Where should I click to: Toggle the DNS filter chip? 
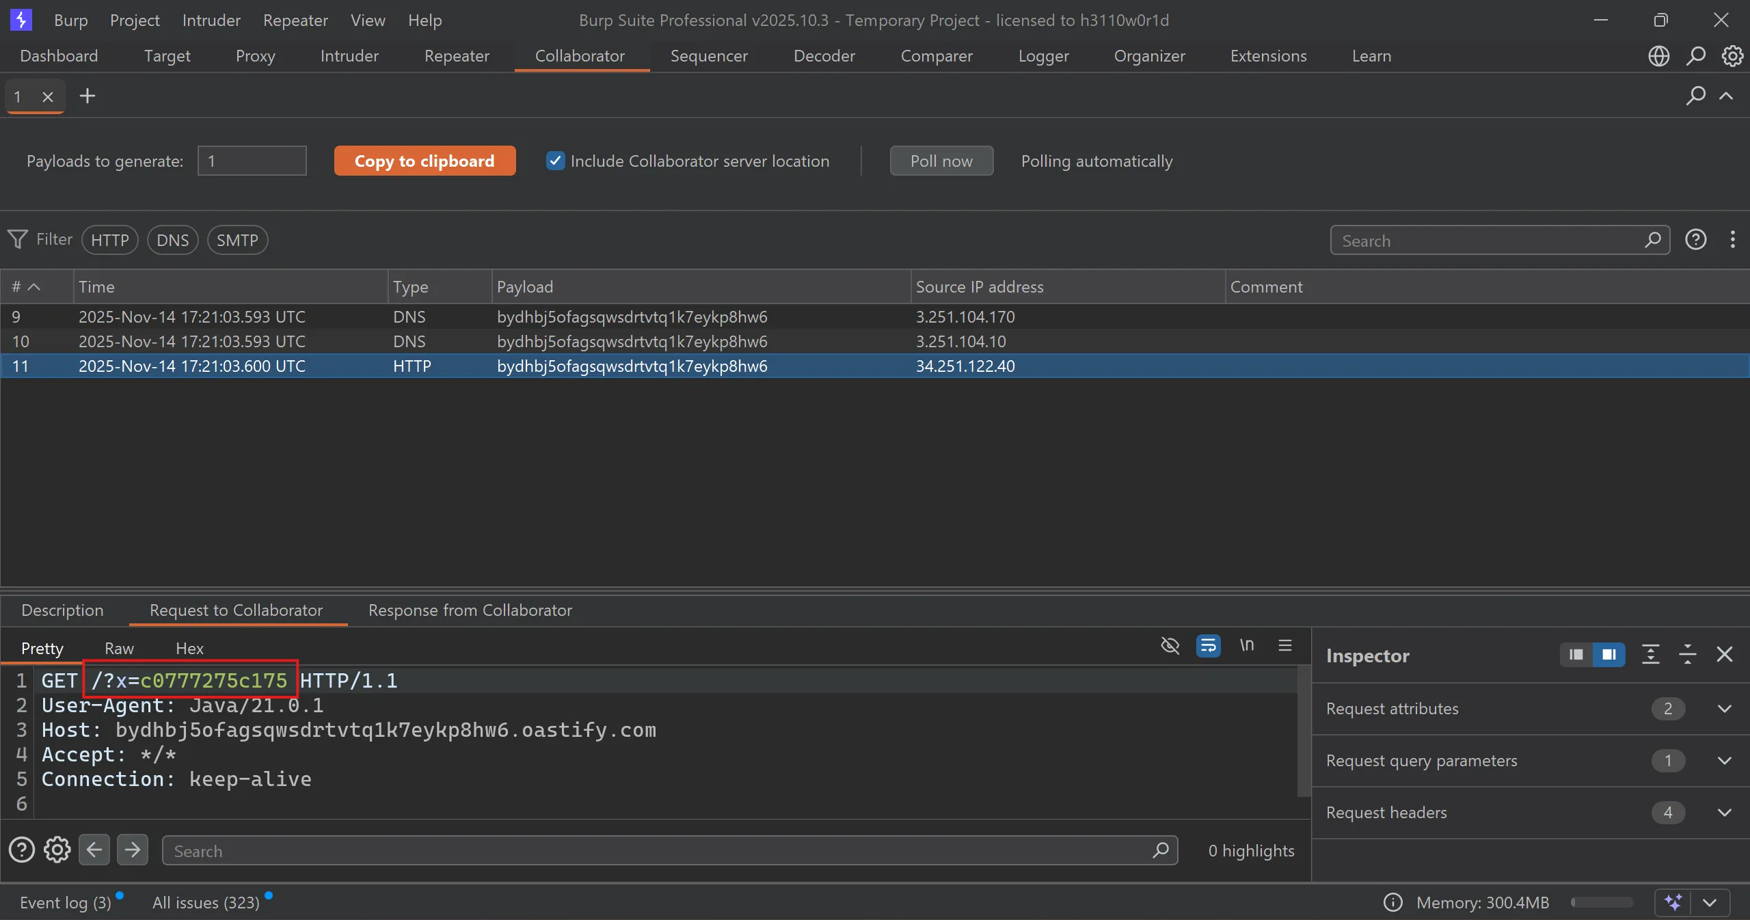172,241
